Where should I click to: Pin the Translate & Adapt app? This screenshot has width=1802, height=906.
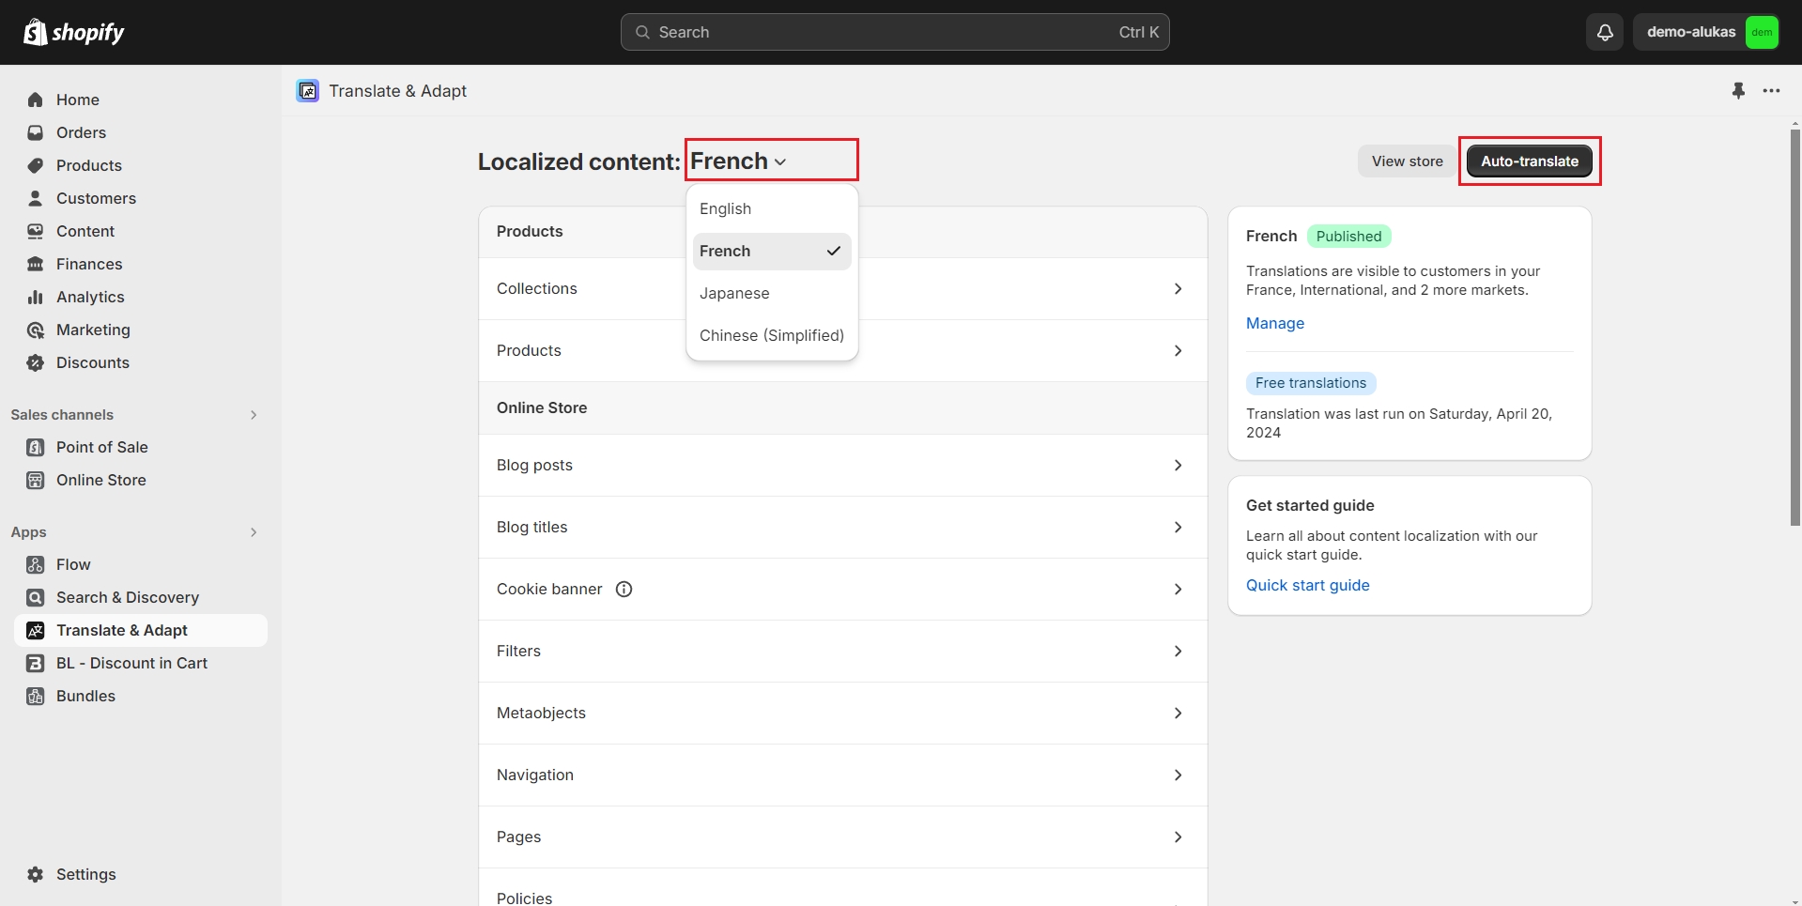(1738, 91)
